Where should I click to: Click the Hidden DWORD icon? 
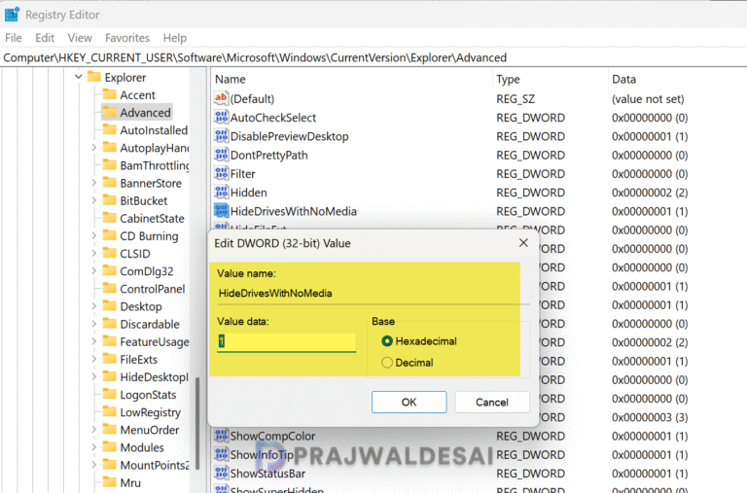(221, 192)
